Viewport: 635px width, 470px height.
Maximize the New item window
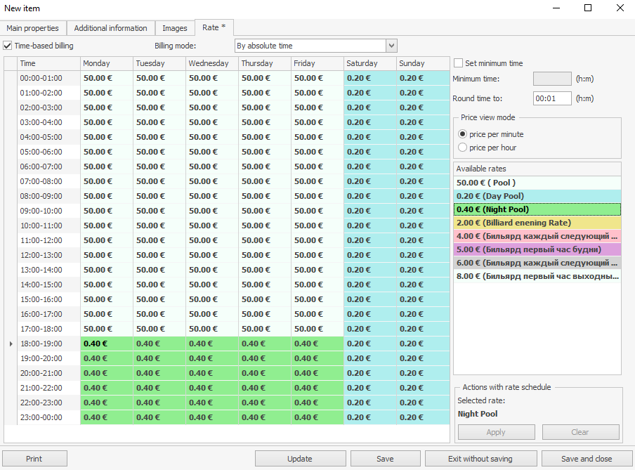[588, 8]
